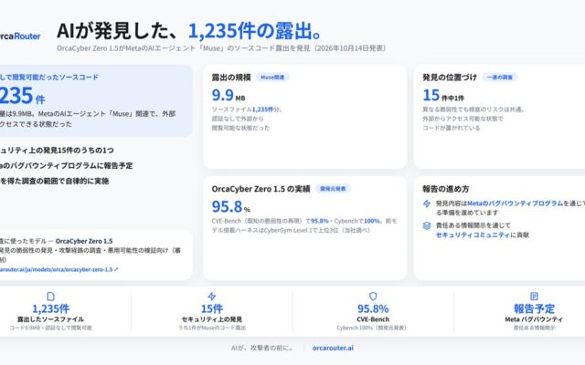585x365 pixels.
Task: Click the Meta バグバウンティ label
Action: [534, 319]
